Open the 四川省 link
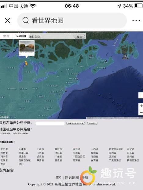This screenshot has width=143, height=190. point(112,157)
